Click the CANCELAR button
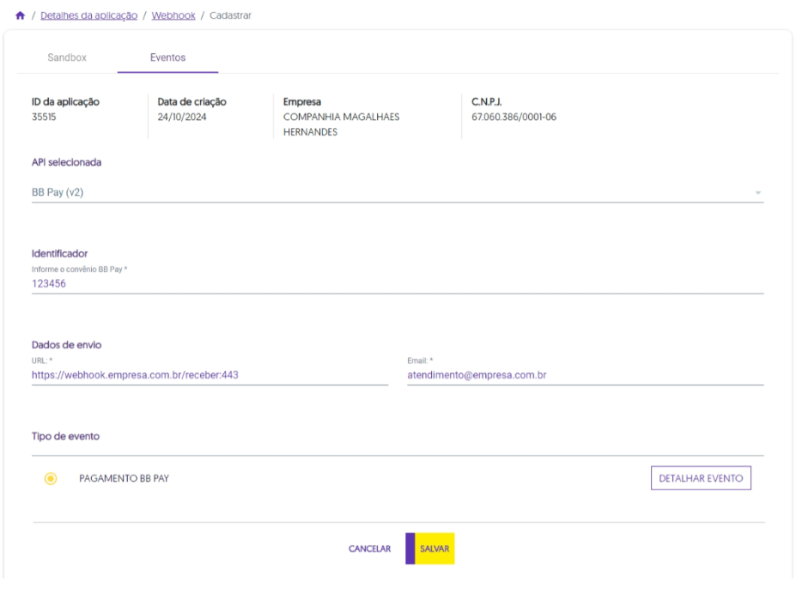 click(x=369, y=548)
